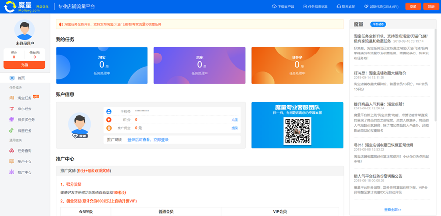The height and width of the screenshot is (216, 441).
Task: Open the blue 淘宝 task card
Action: [x=102, y=65]
